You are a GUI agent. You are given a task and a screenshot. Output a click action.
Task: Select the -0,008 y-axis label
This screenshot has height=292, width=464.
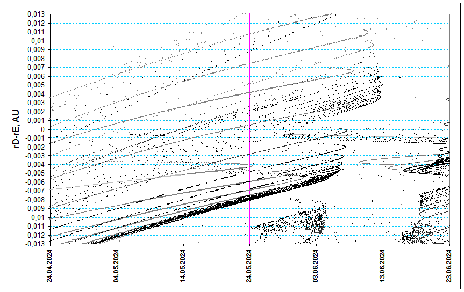tap(35, 200)
